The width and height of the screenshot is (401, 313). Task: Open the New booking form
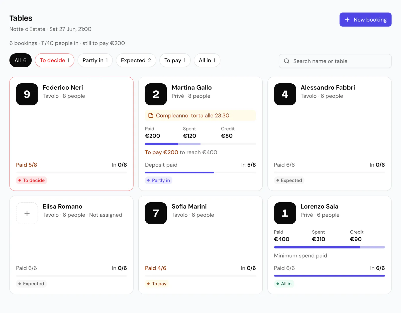click(x=365, y=20)
